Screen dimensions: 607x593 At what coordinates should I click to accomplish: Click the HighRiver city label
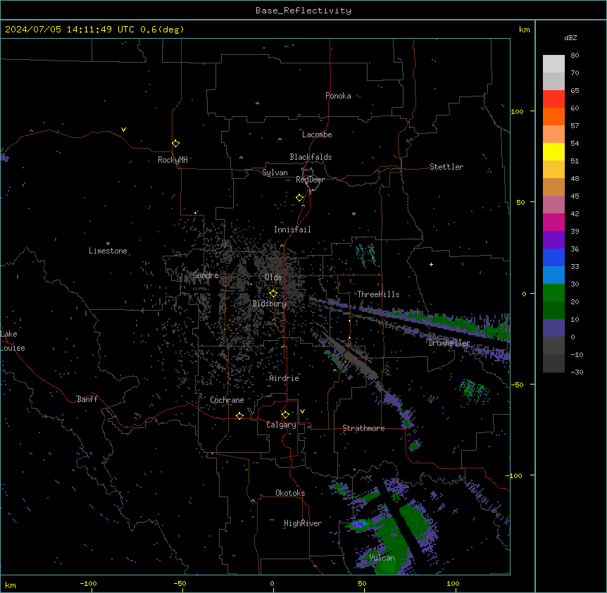303,523
